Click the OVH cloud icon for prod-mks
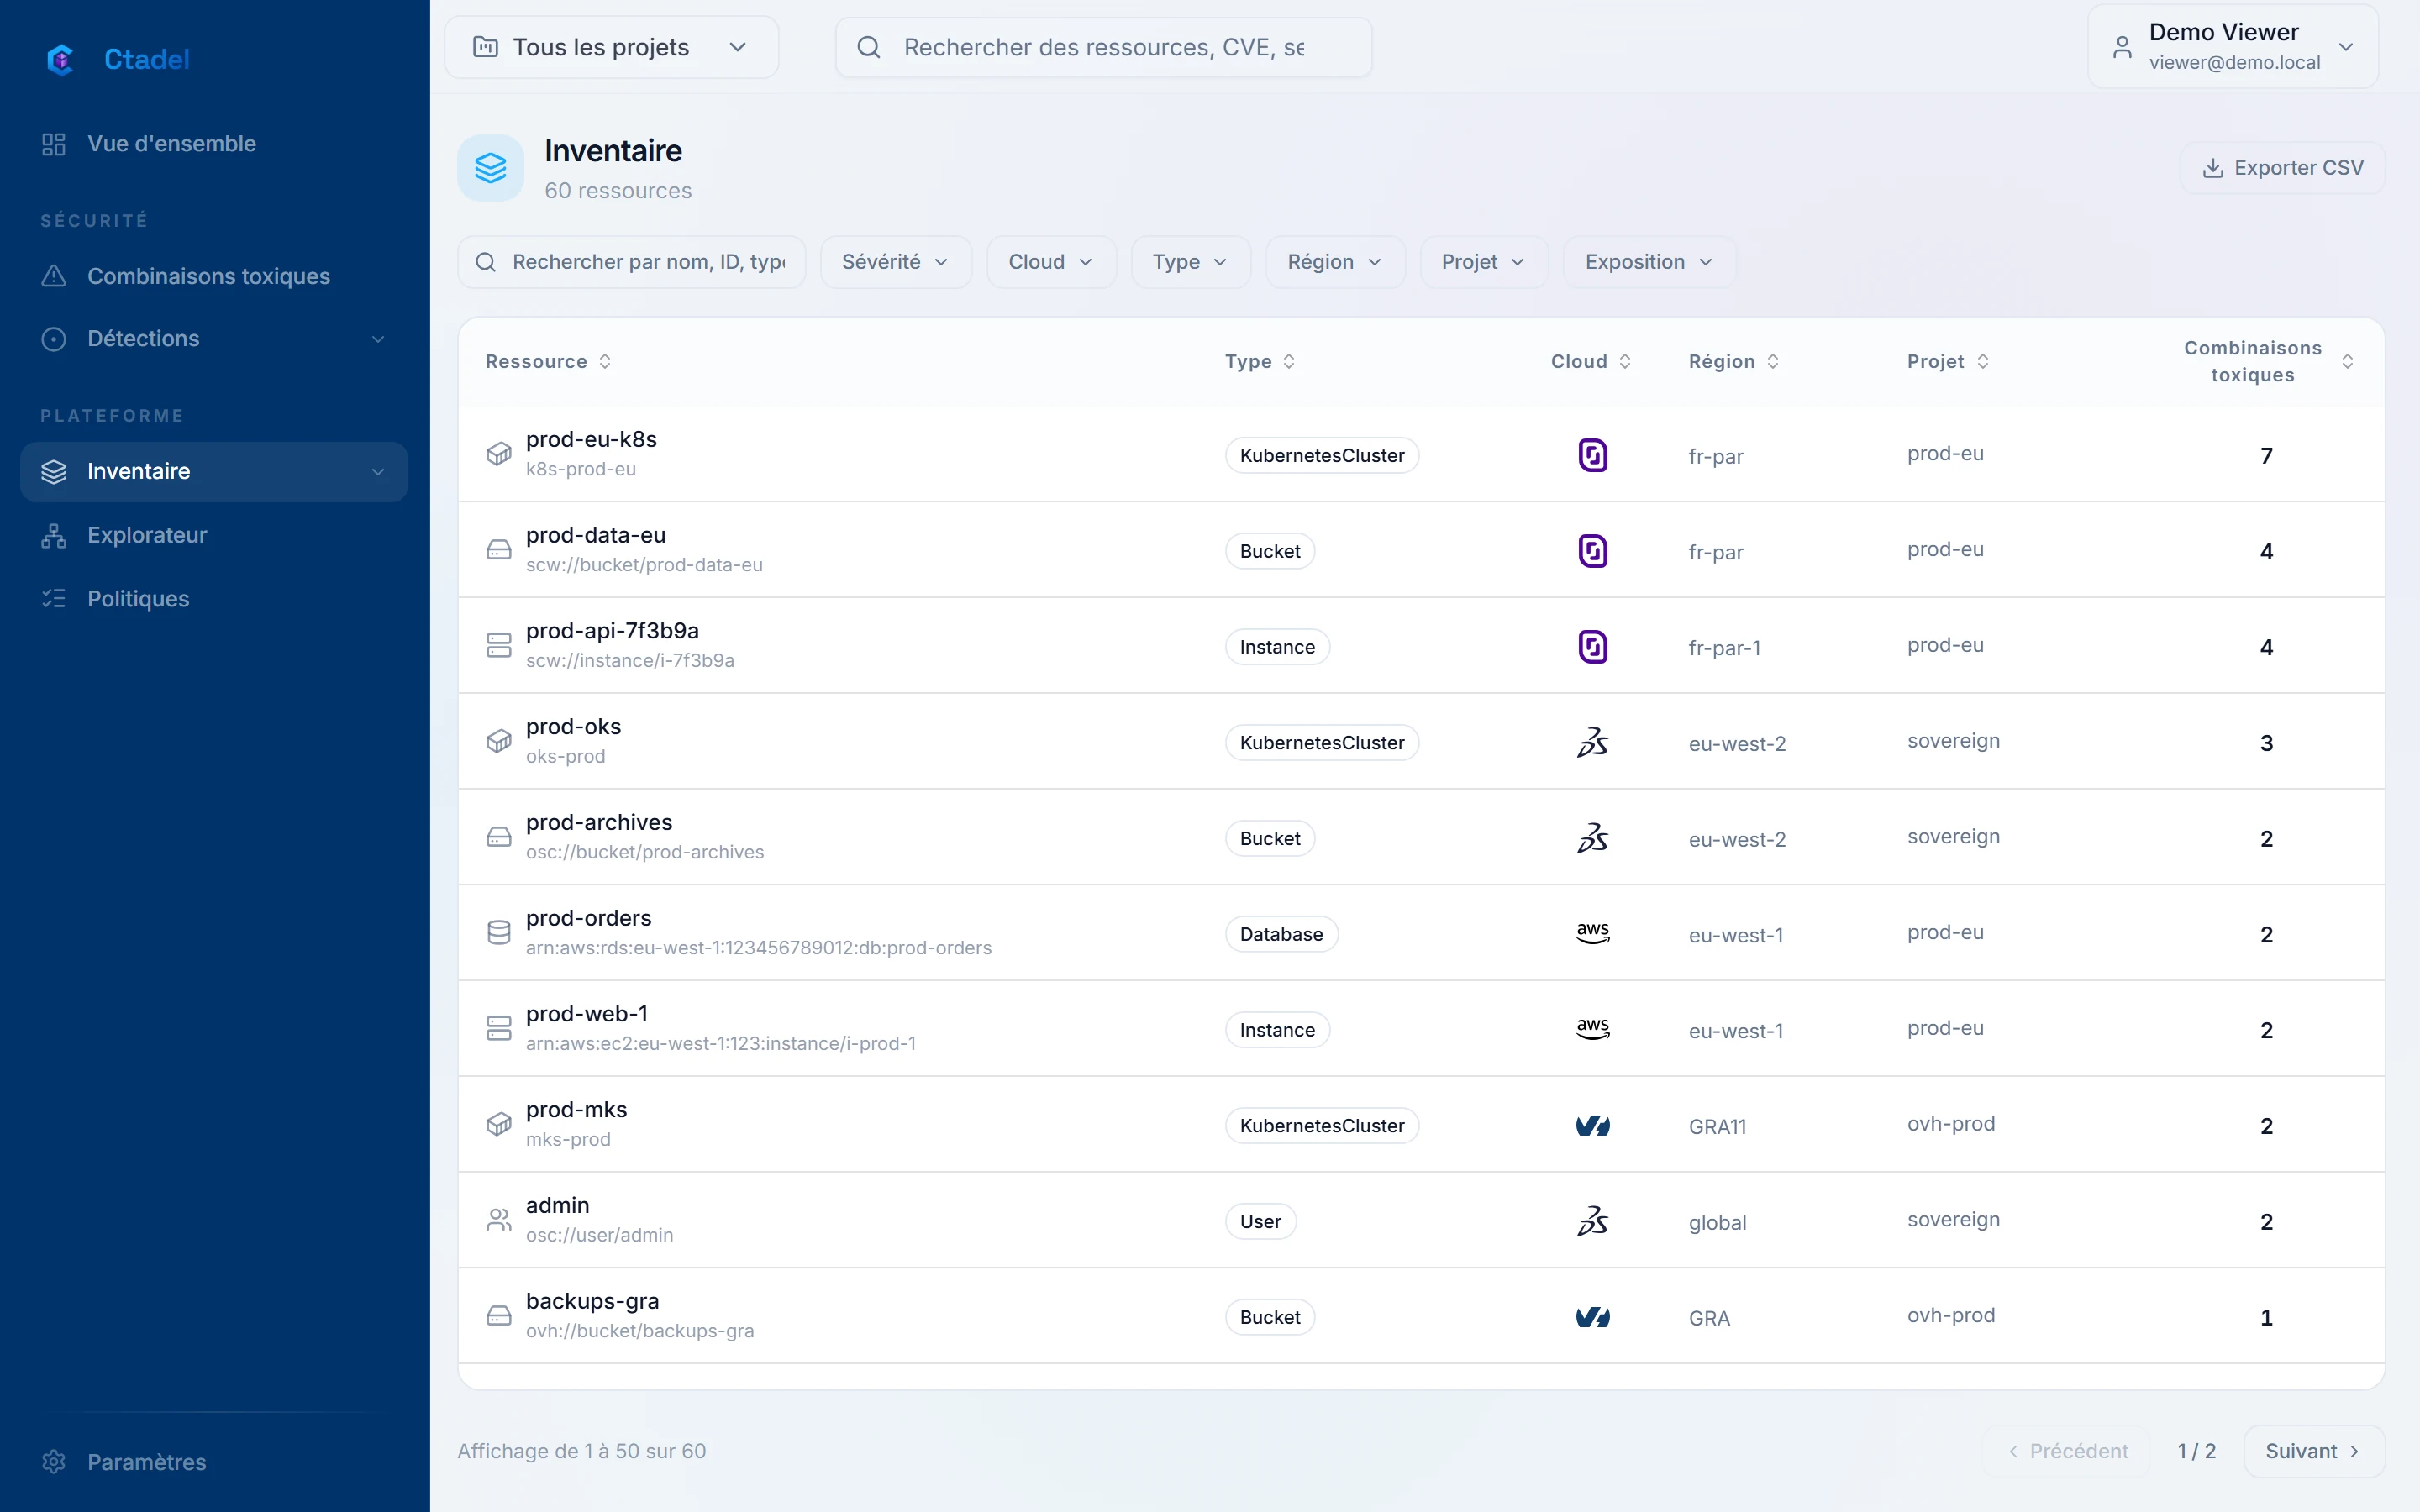 pyautogui.click(x=1592, y=1125)
